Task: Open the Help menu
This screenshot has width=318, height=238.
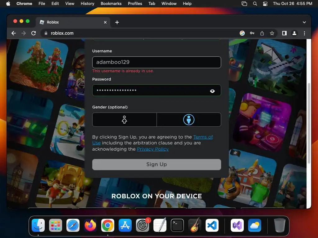Action: coord(187,3)
